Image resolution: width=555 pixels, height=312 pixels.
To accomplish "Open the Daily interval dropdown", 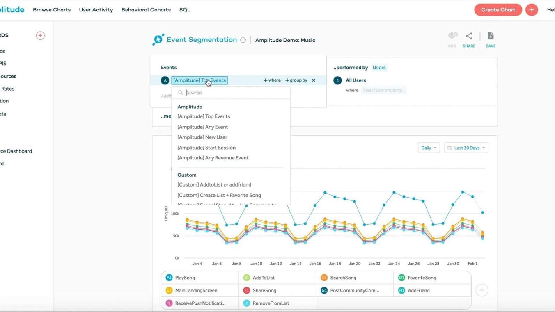I will [429, 148].
